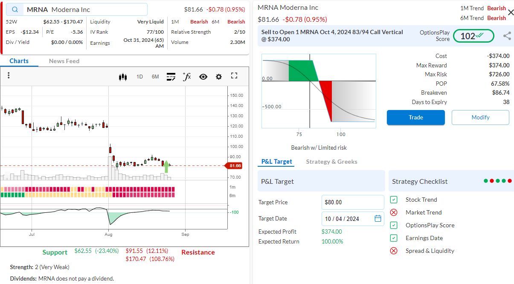Click the Max Risk value $726.00
Viewport: 514px width, 284px height.
coord(499,75)
